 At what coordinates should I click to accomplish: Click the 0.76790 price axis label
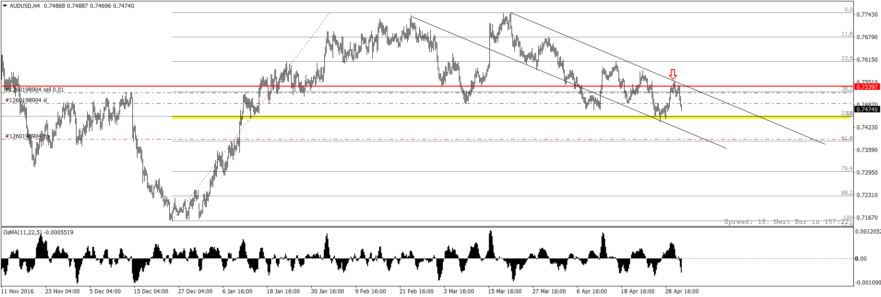867,37
